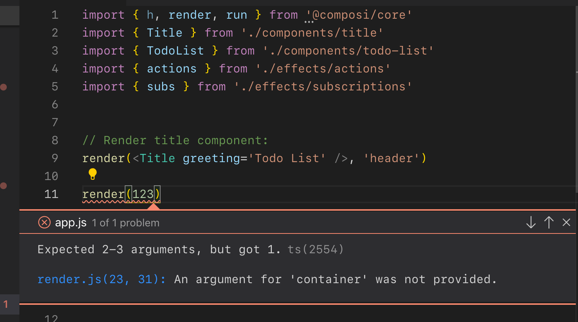
Task: Select the gray item atop the left sidebar
Action: pos(9,15)
